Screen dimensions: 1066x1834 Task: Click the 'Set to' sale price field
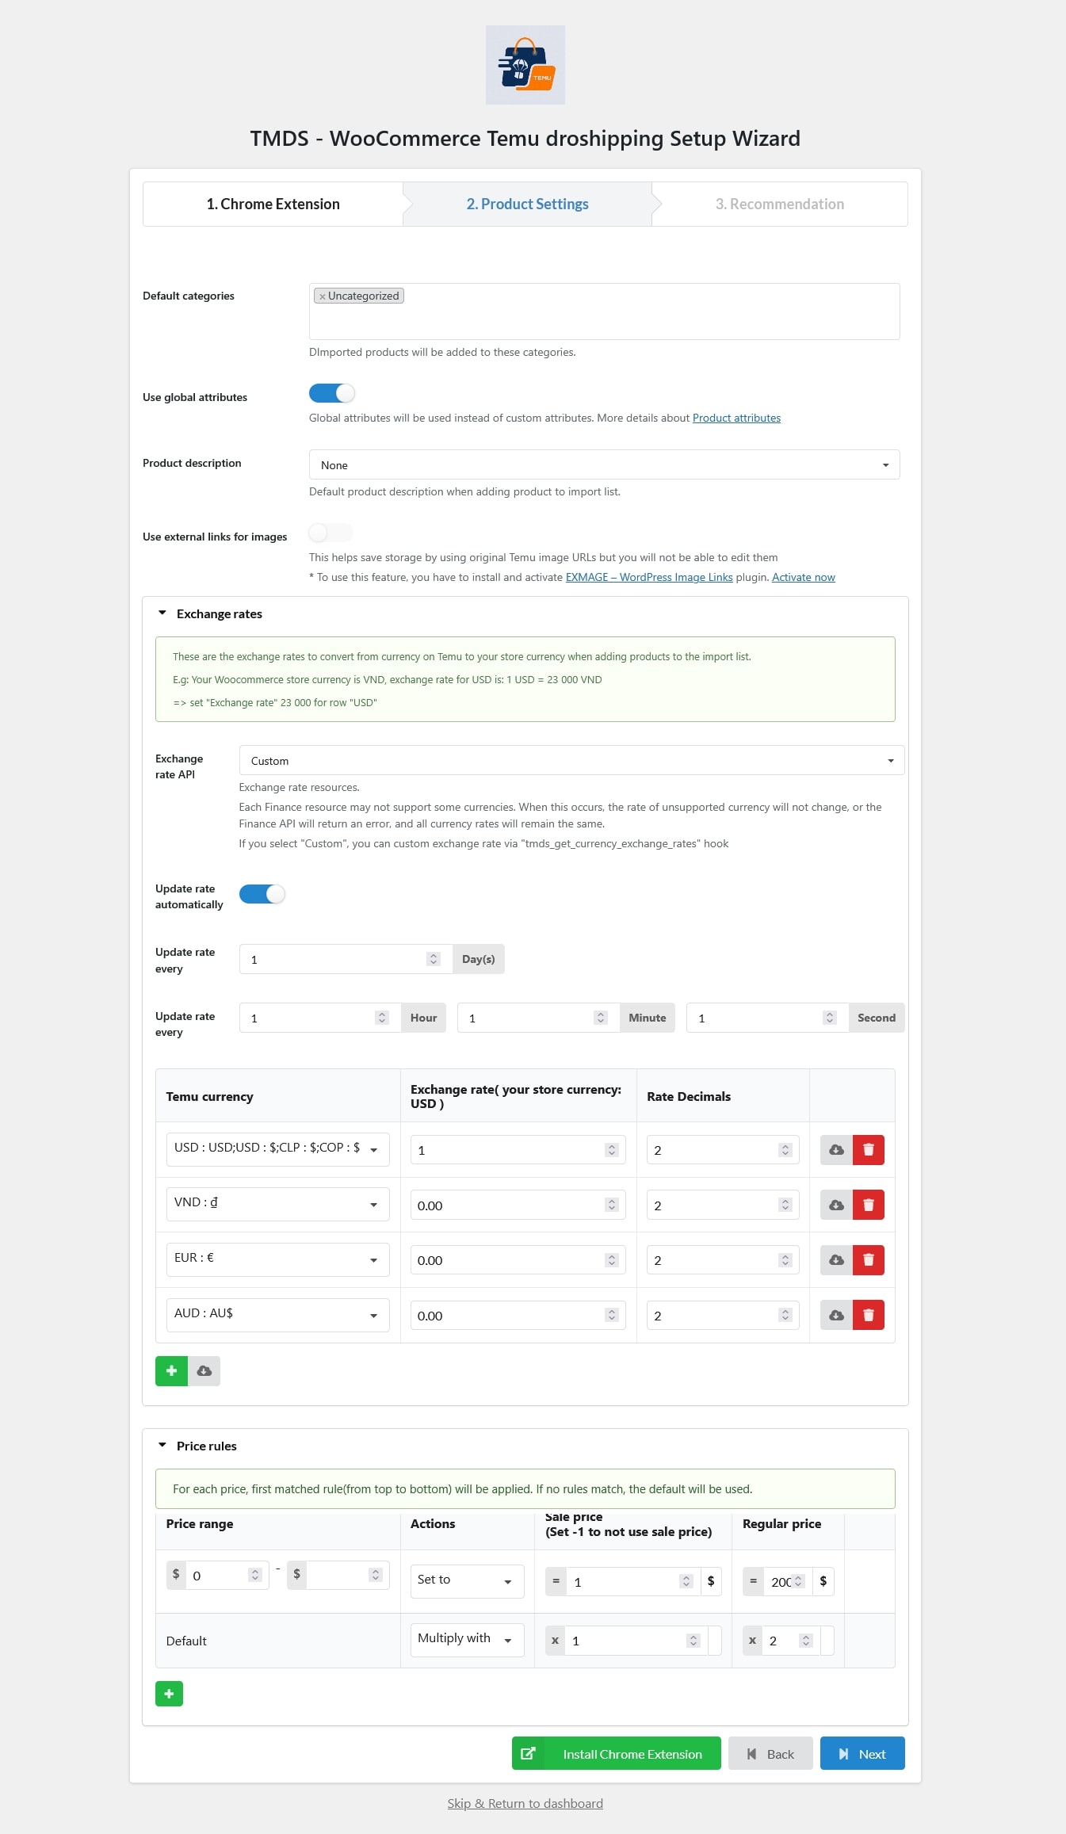pos(632,1582)
